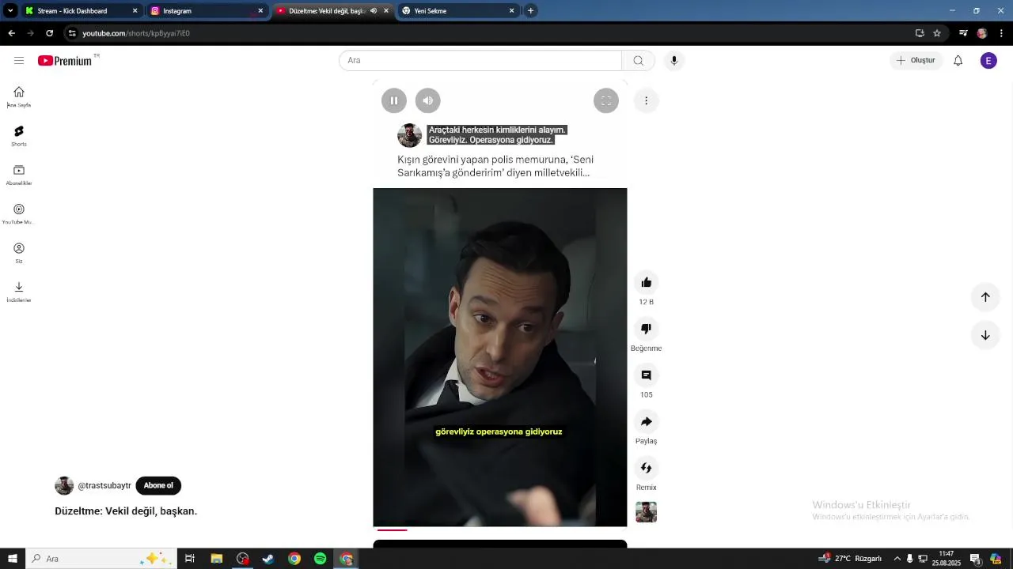Install app icon in address bar
The height and width of the screenshot is (569, 1013).
click(x=920, y=33)
